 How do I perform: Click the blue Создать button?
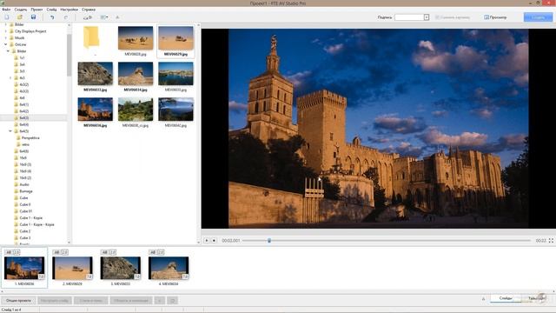[x=538, y=17]
